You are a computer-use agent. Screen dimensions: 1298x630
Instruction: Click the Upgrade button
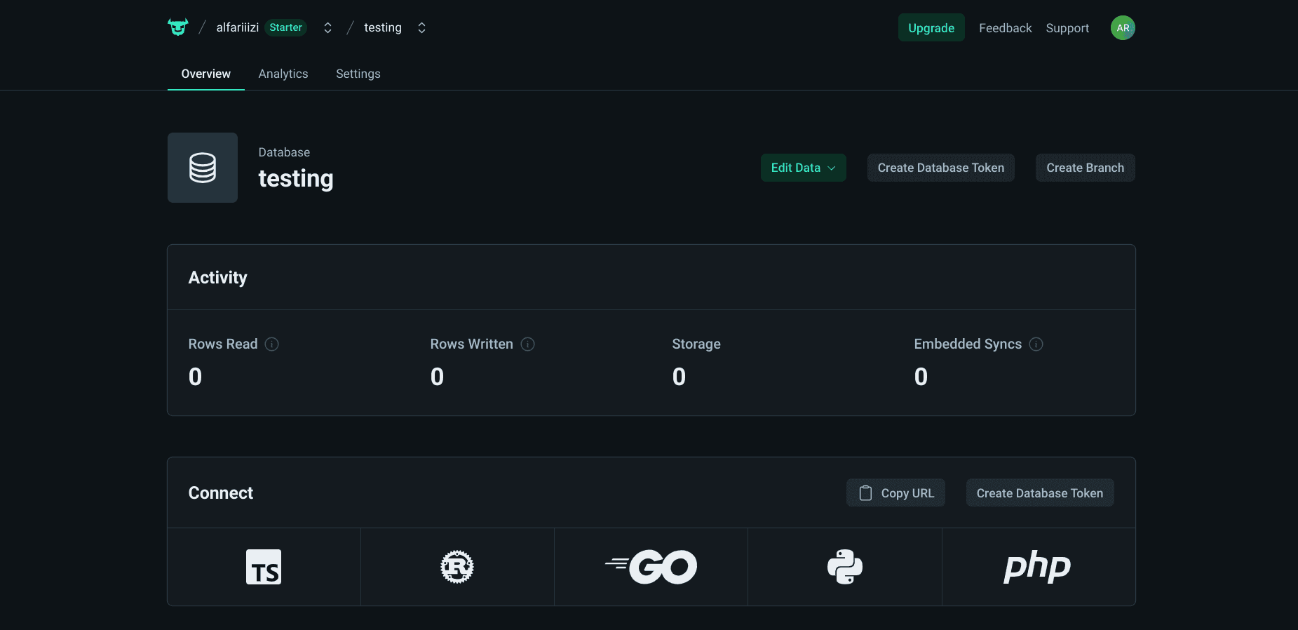point(931,28)
